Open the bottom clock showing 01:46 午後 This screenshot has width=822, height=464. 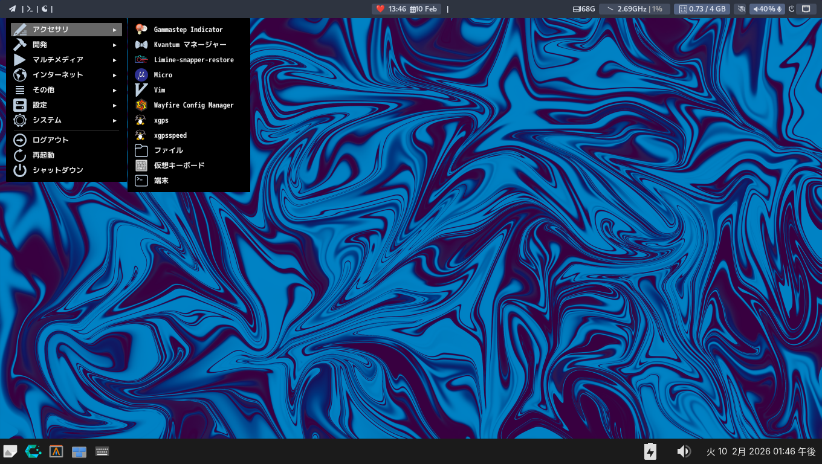coord(762,451)
